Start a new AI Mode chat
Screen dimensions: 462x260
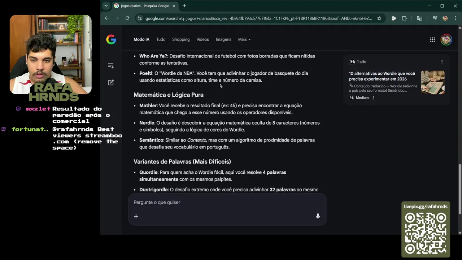click(x=111, y=83)
